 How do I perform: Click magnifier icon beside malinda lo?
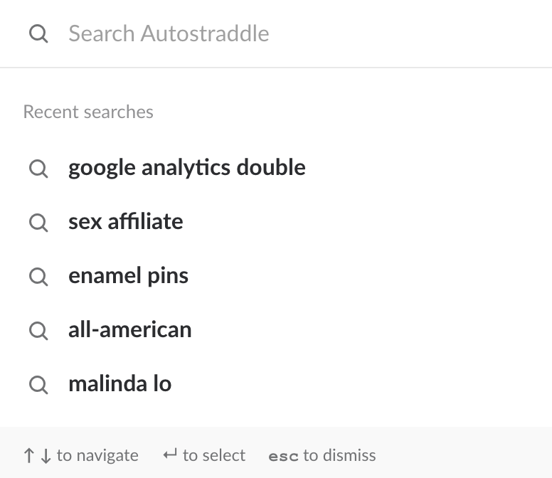click(38, 385)
